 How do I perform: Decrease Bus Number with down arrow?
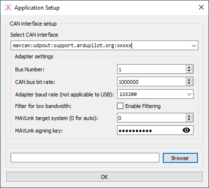point(189,71)
